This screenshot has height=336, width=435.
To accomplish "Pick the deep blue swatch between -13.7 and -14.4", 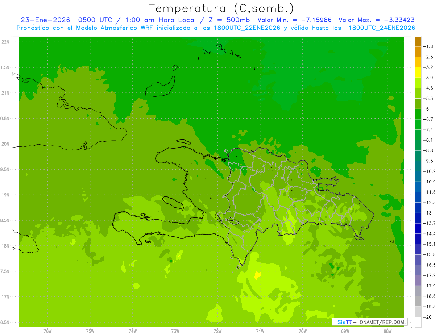I will (418, 228).
